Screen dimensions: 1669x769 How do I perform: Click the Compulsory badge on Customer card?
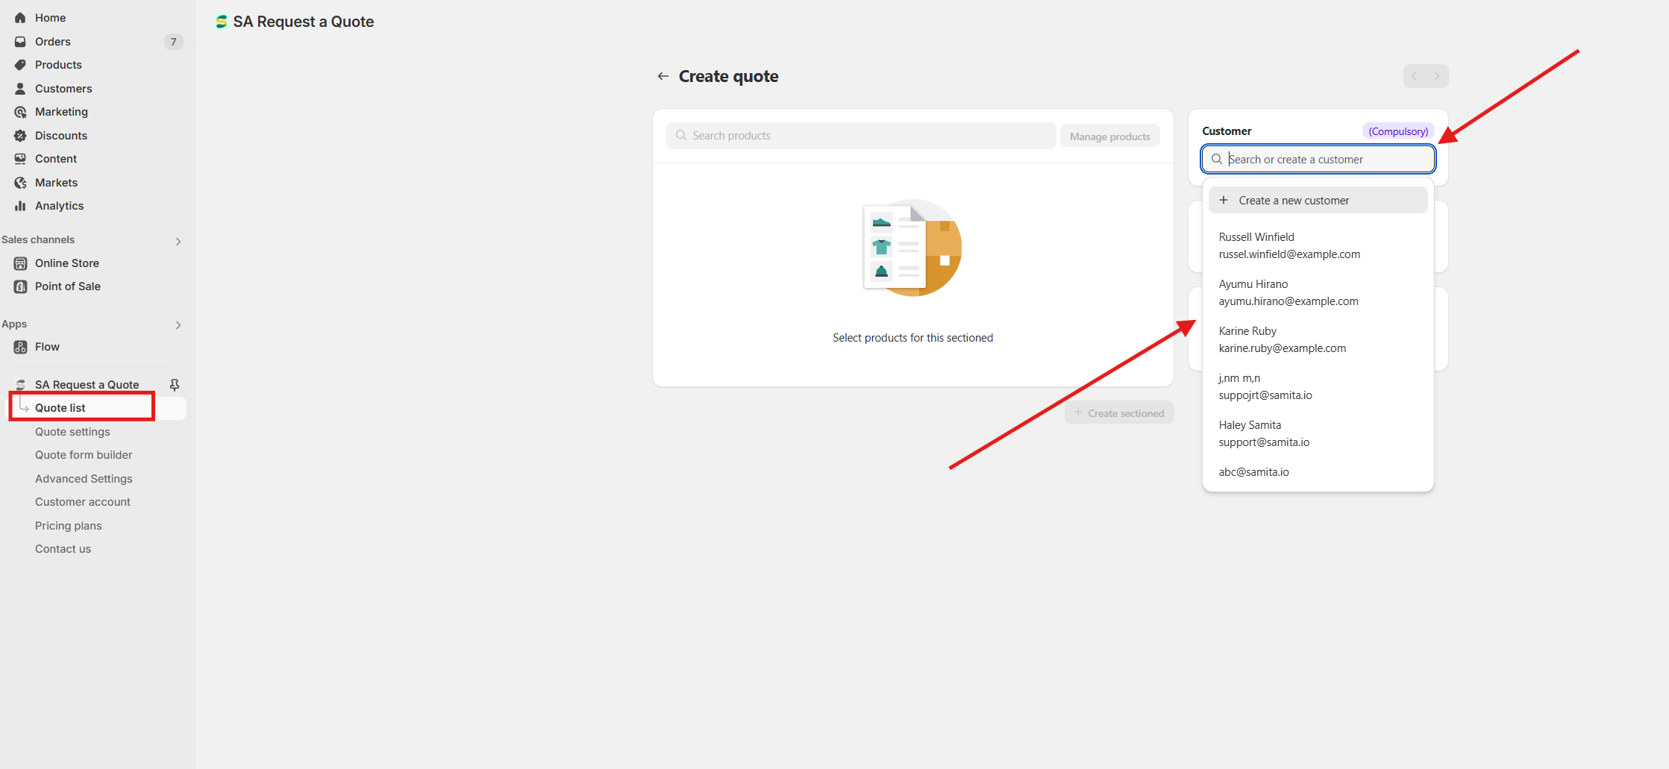pos(1398,131)
